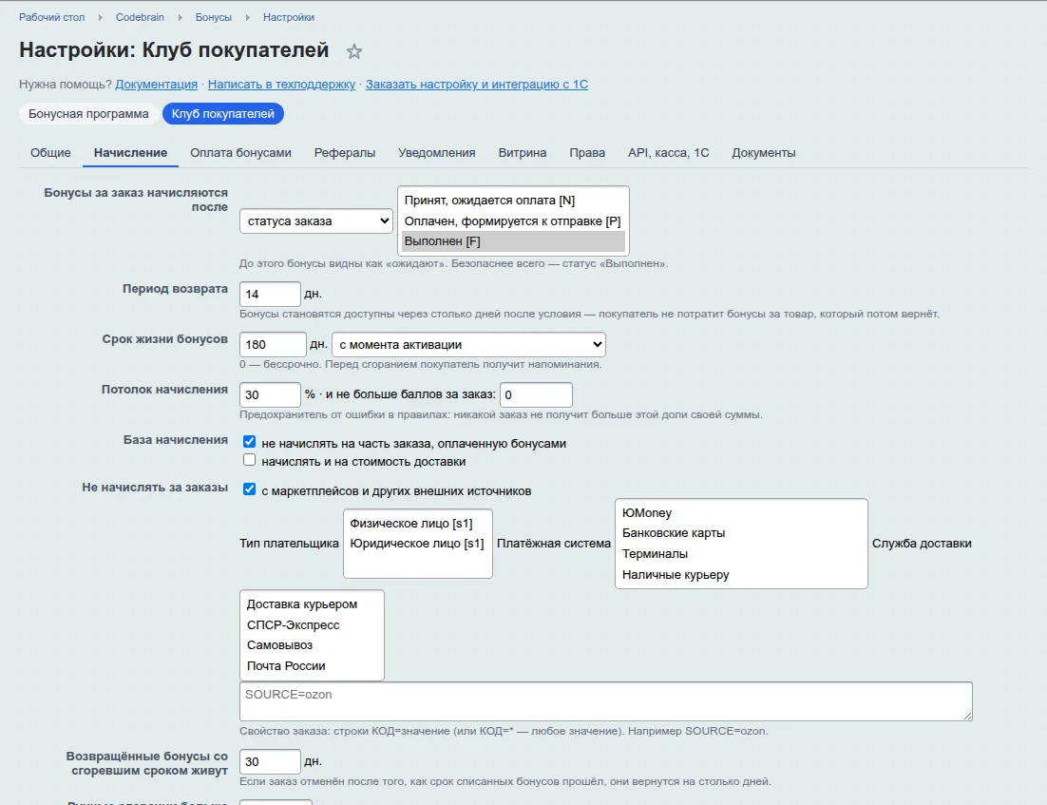Screen dimensions: 1047x805
Task: Focus 'Возвращённые бонусы со сгоревшим сроком' days field
Action: [x=270, y=761]
